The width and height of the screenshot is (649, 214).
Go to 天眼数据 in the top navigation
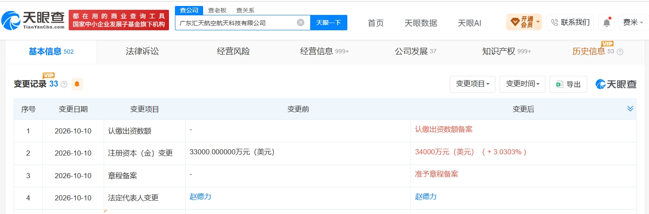[421, 23]
